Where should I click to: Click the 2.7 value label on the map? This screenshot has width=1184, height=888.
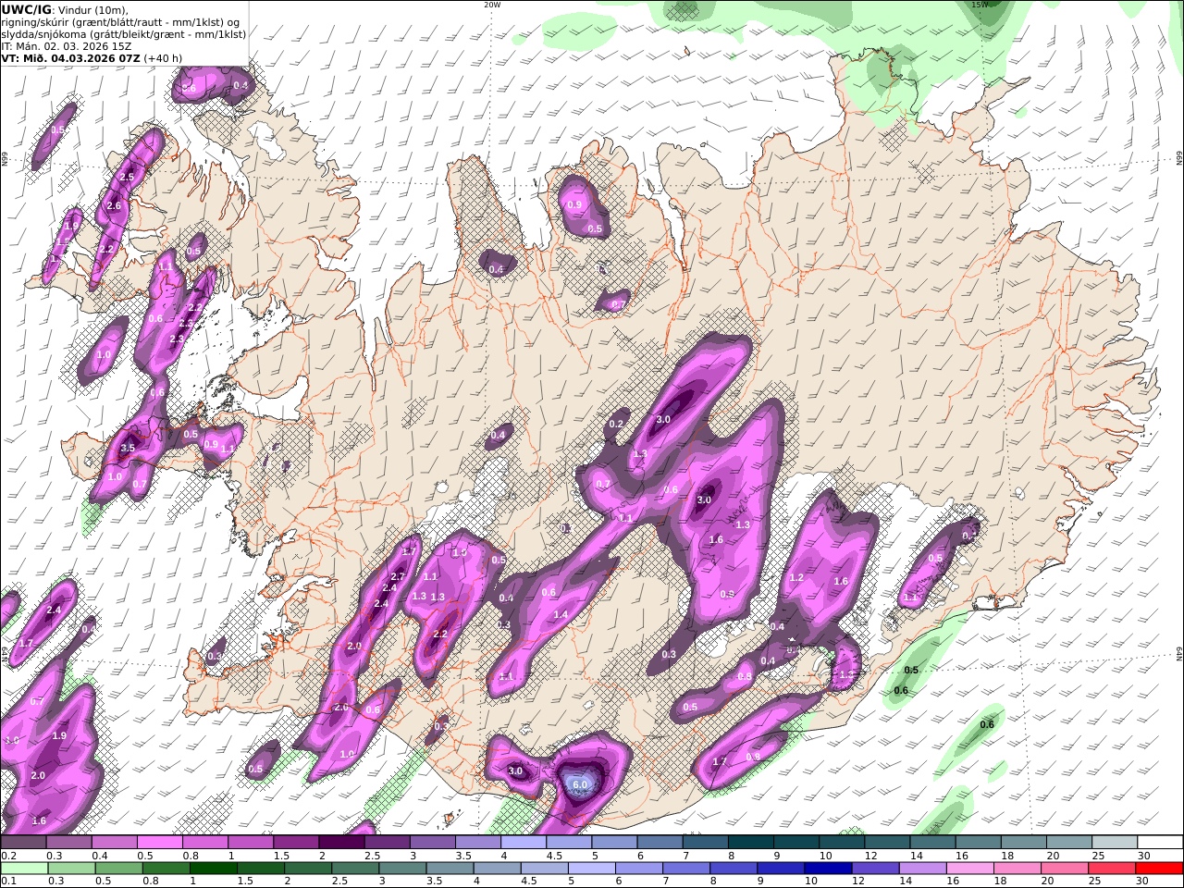[398, 576]
